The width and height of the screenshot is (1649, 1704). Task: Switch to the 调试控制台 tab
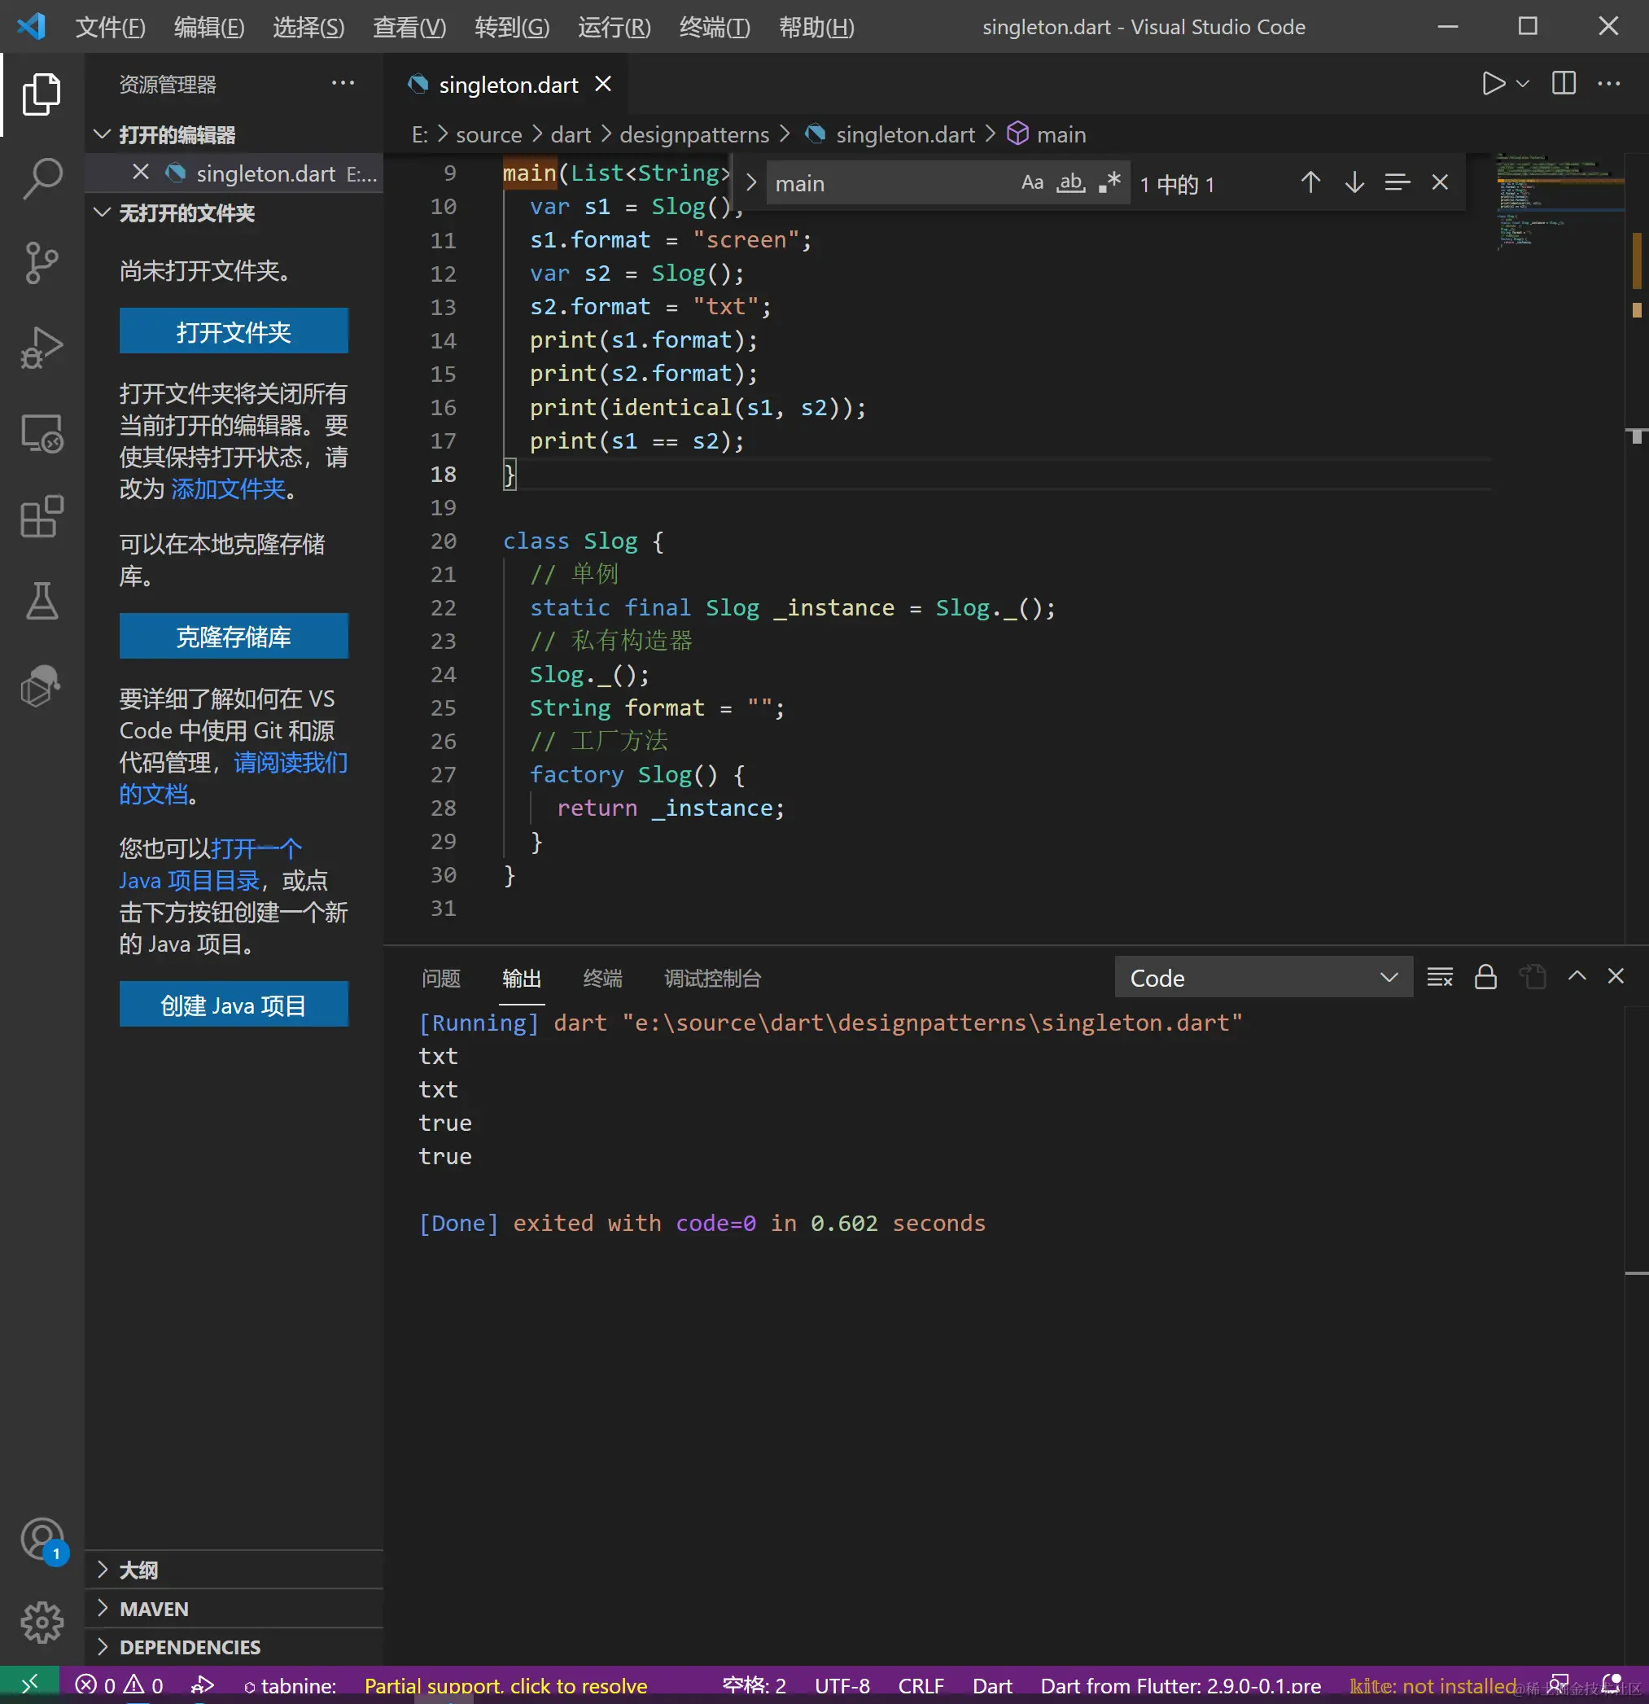(712, 978)
